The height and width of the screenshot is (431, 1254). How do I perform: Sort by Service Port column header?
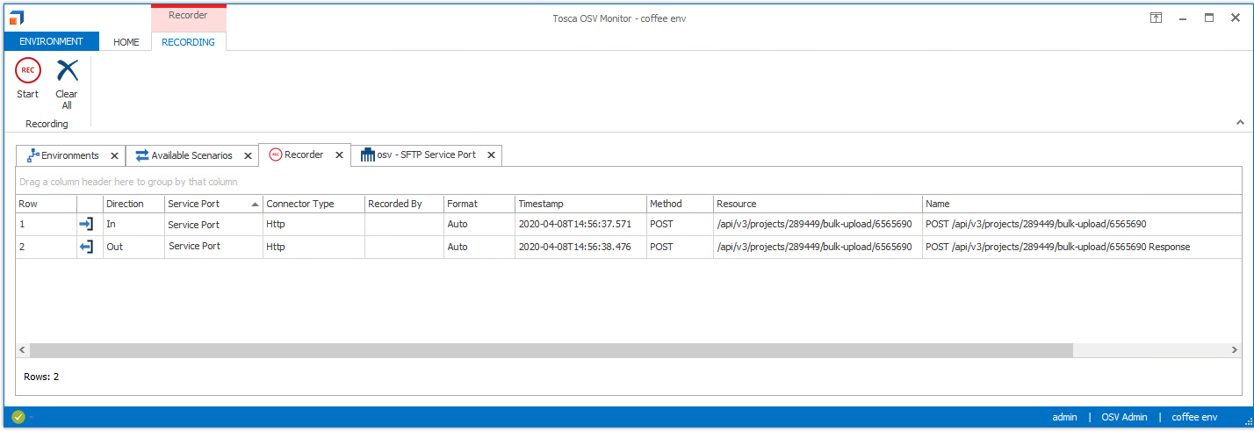213,204
